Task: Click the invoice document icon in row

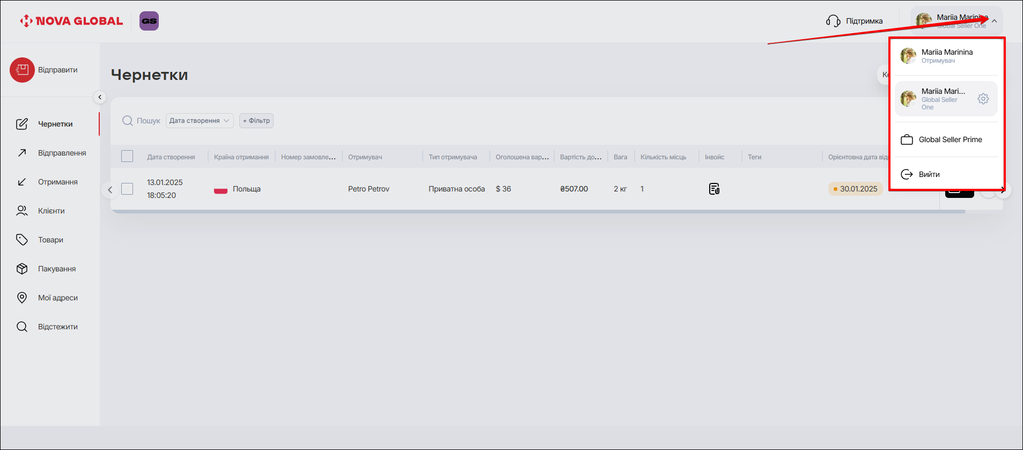Action: (x=714, y=189)
